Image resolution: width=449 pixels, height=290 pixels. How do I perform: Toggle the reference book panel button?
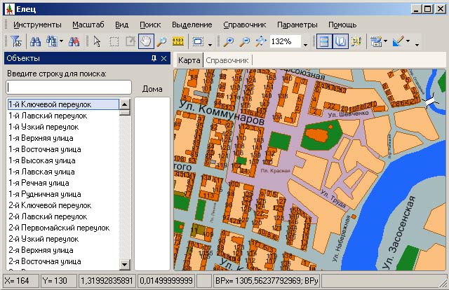[x=340, y=41]
